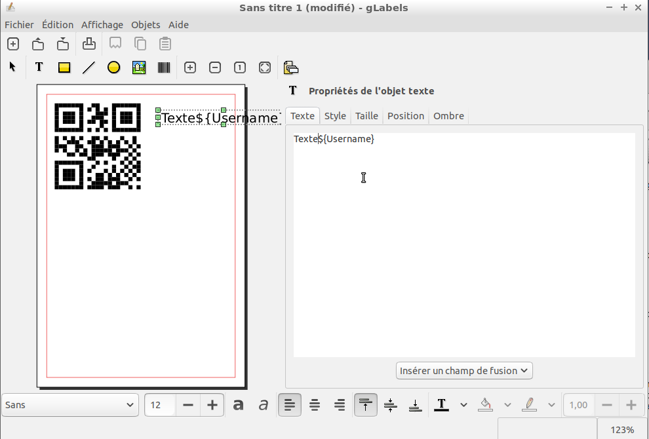Decrease font size with minus button
The image size is (649, 439).
(188, 405)
